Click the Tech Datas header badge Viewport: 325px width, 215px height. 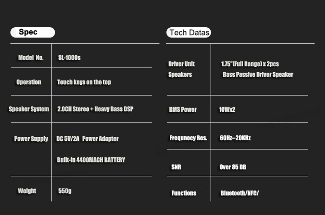coord(189,33)
